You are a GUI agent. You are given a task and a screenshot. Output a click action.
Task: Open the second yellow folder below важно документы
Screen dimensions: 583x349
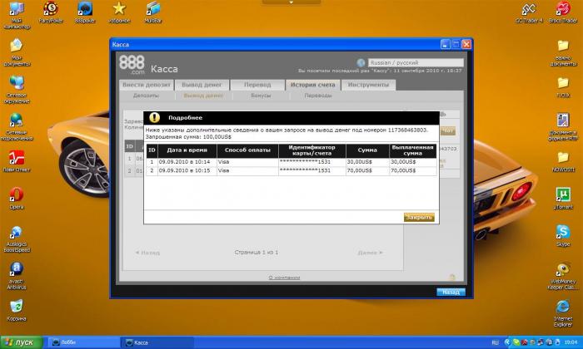click(x=563, y=86)
